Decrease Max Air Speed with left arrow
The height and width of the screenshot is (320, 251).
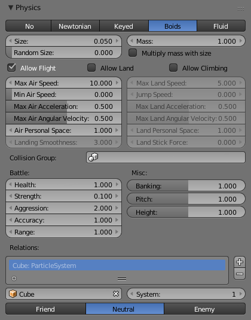10,83
